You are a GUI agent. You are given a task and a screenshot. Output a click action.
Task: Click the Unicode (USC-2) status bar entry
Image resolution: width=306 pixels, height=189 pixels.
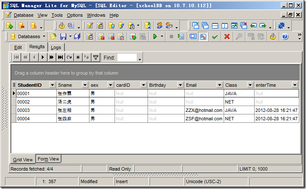[216, 181]
